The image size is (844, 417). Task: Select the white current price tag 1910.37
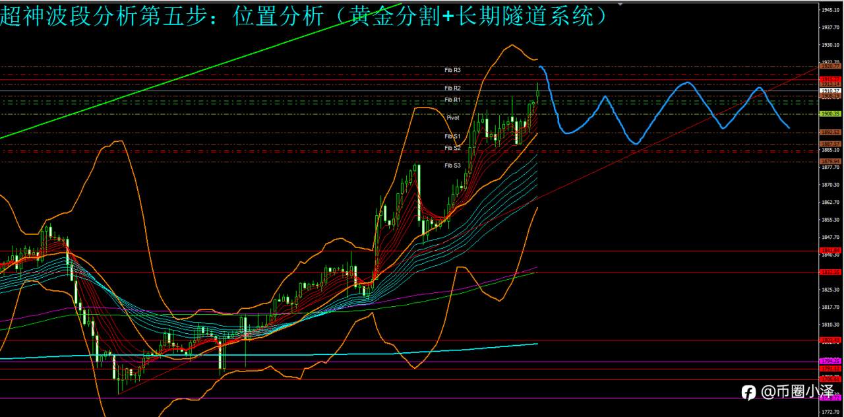(830, 90)
